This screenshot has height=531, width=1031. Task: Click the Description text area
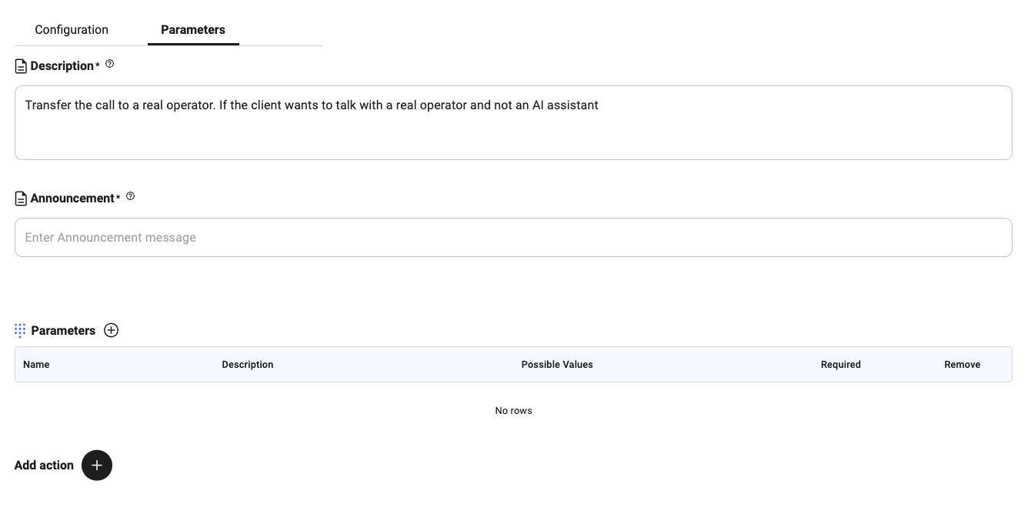(x=513, y=122)
